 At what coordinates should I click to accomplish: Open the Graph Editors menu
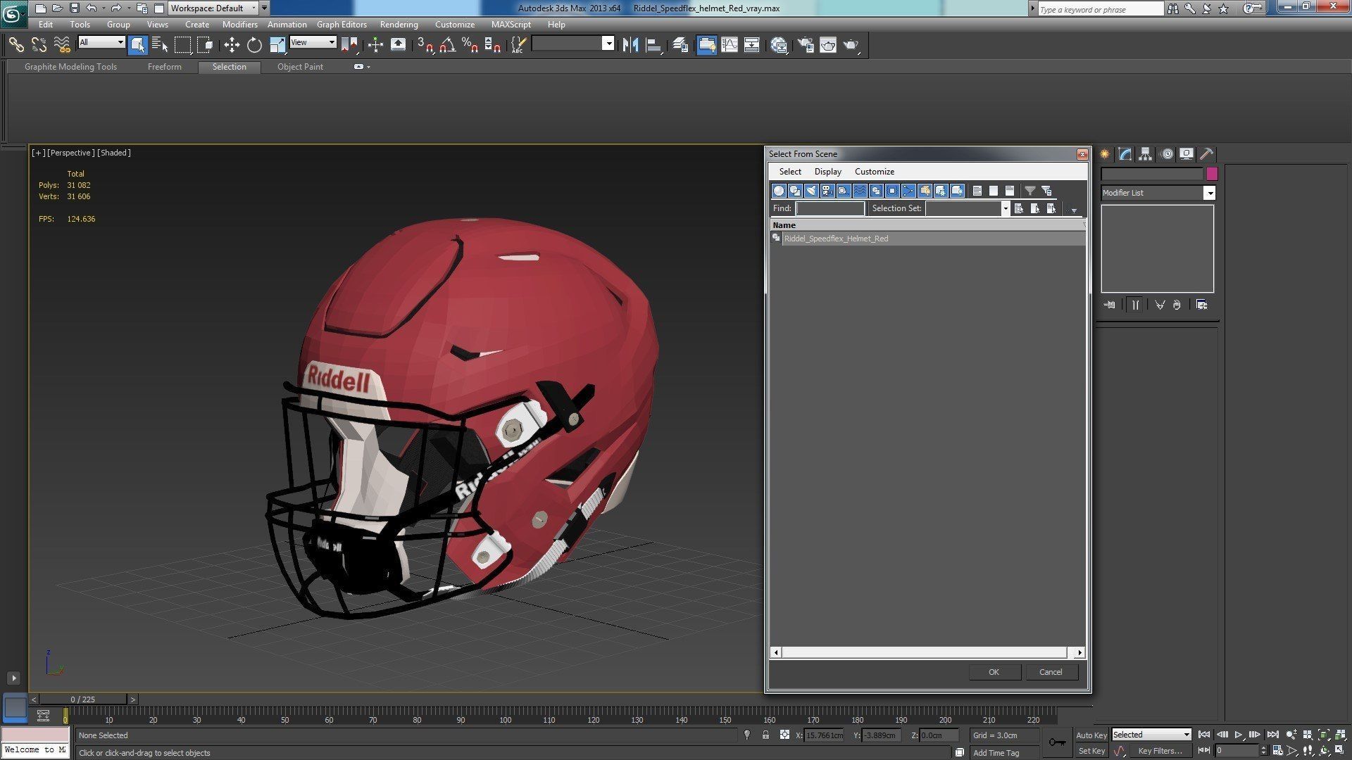pyautogui.click(x=342, y=25)
